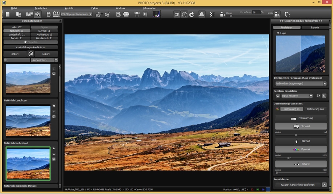This screenshot has height=194, width=333.
Task: Click the @ icon between Import and Export
Action: (31, 54)
